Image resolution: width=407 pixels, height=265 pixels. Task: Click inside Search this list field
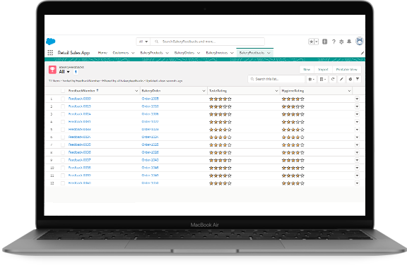(276, 79)
